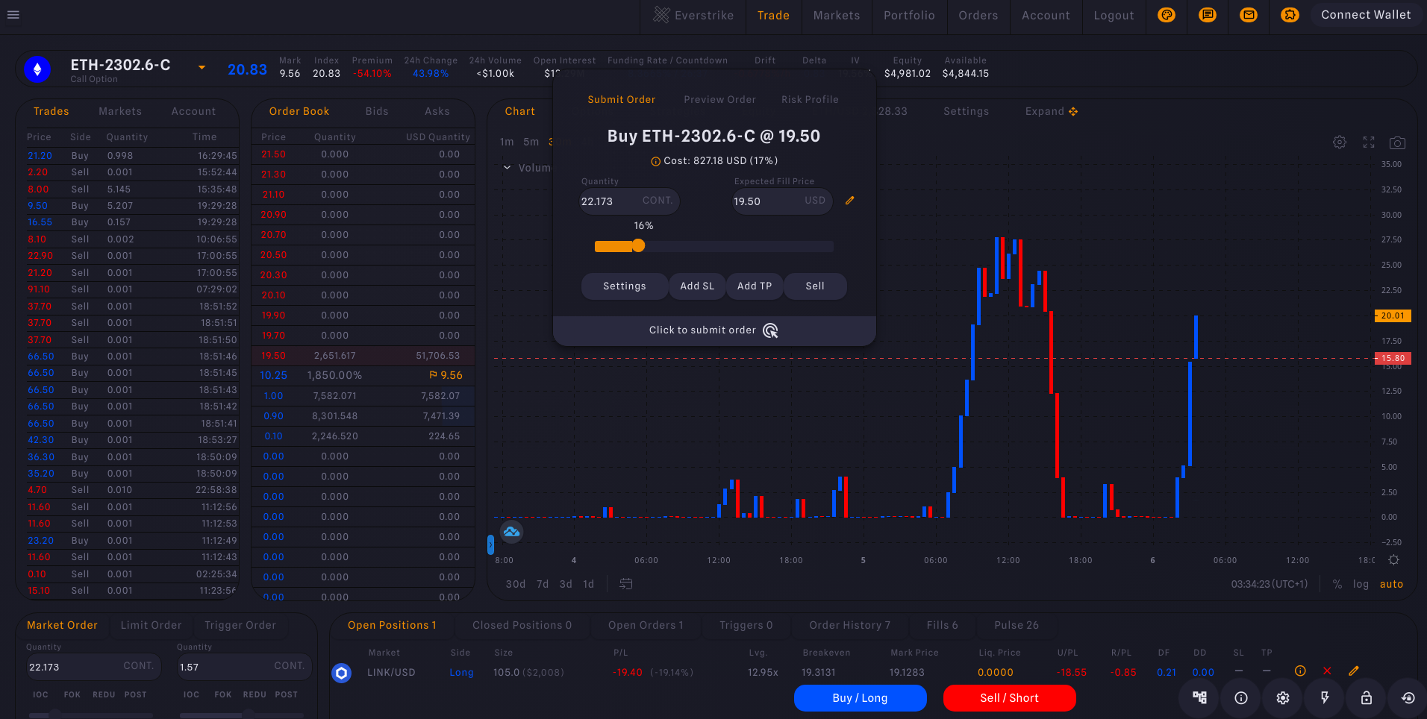1427x719 pixels.
Task: Toggle log scale on the chart axis
Action: click(1361, 584)
